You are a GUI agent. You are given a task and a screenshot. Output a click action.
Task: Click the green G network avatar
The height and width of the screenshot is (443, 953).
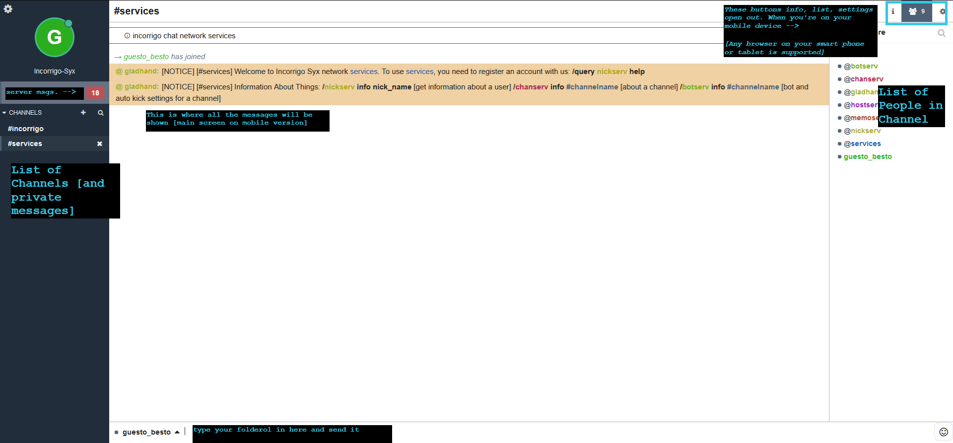[55, 38]
